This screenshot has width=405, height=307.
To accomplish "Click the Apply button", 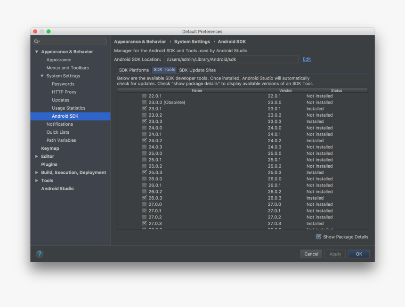I will tap(335, 254).
